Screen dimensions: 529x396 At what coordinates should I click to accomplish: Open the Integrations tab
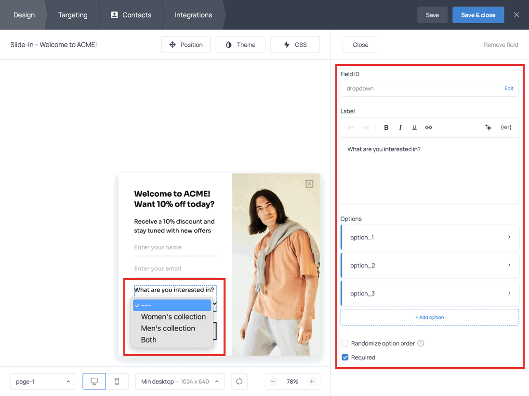(193, 15)
